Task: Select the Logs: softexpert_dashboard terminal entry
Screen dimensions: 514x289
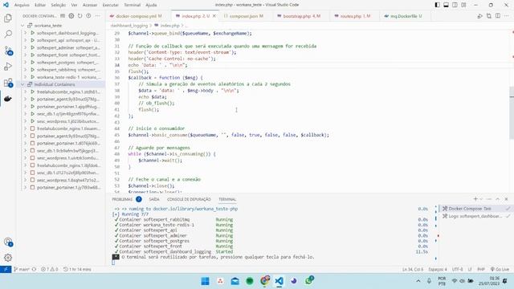Action: [476, 216]
